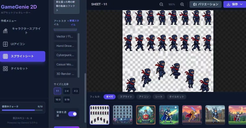Click the settings panel vertical scrollbar

[x=85, y=98]
